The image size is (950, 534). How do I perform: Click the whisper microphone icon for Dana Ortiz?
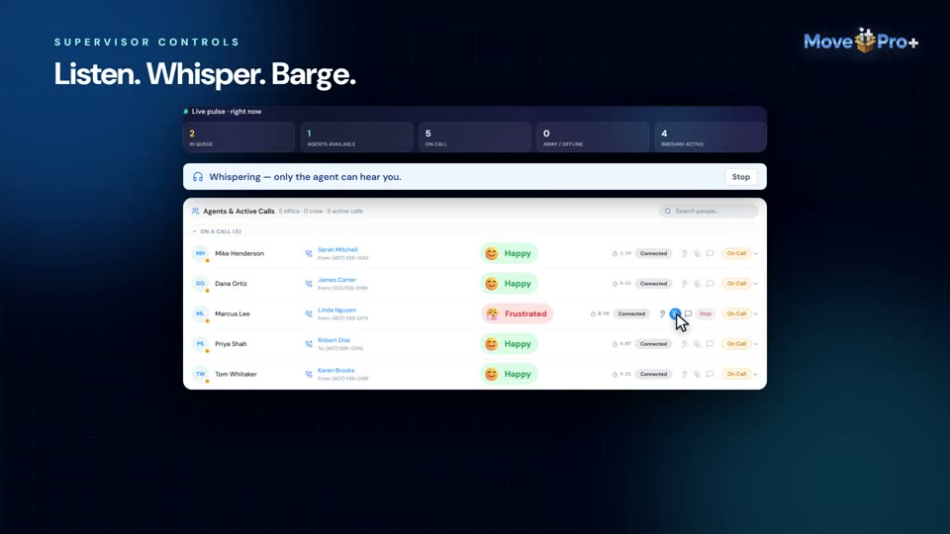697,284
